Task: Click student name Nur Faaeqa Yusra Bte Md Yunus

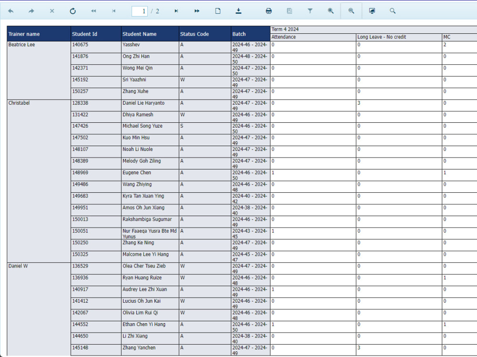Action: click(150, 234)
